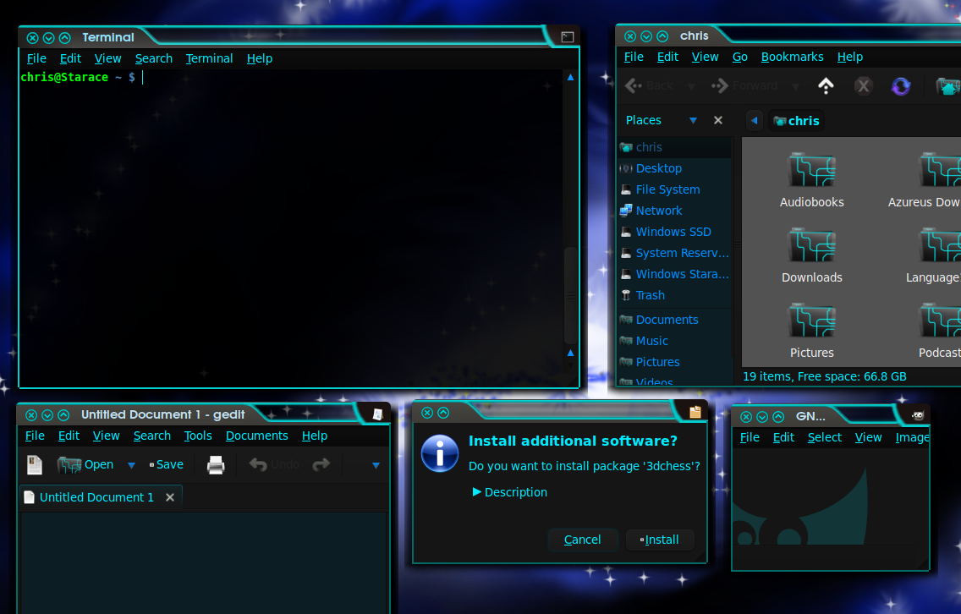Image resolution: width=961 pixels, height=614 pixels.
Task: Click the Open folder icon in gedit
Action: pyautogui.click(x=69, y=465)
